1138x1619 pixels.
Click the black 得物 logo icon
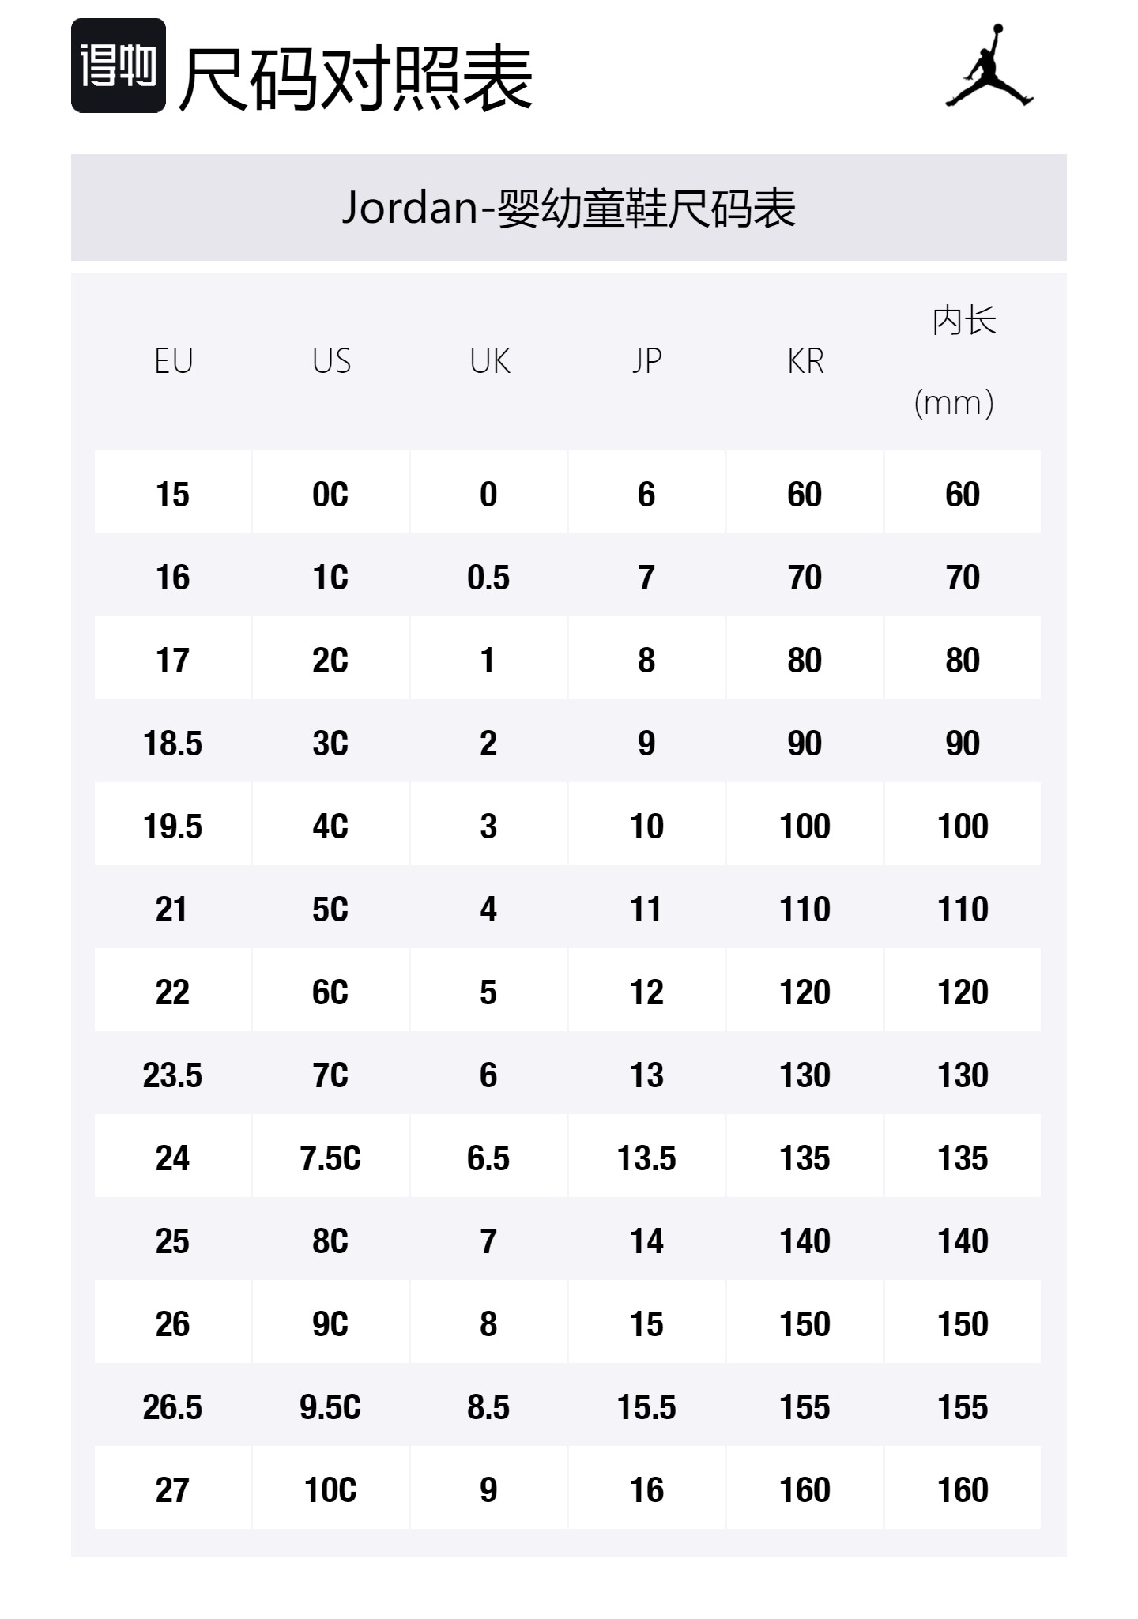pyautogui.click(x=119, y=66)
